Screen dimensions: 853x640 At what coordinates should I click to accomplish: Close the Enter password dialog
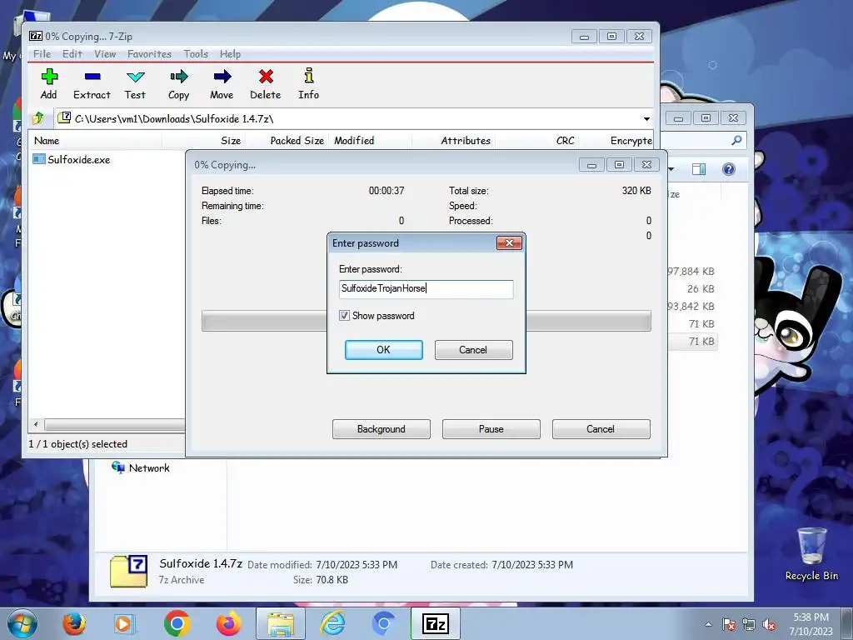(x=509, y=242)
